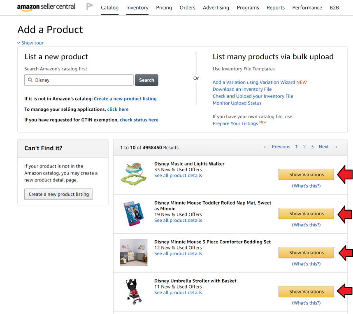Click the Comforter Bedding Set product image

click(133, 252)
